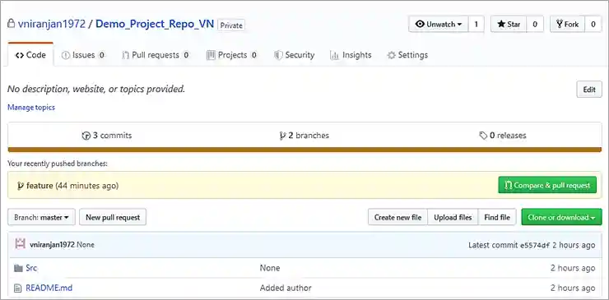The image size is (609, 300).
Task: Click the pull request icon in Compare button
Action: click(508, 186)
